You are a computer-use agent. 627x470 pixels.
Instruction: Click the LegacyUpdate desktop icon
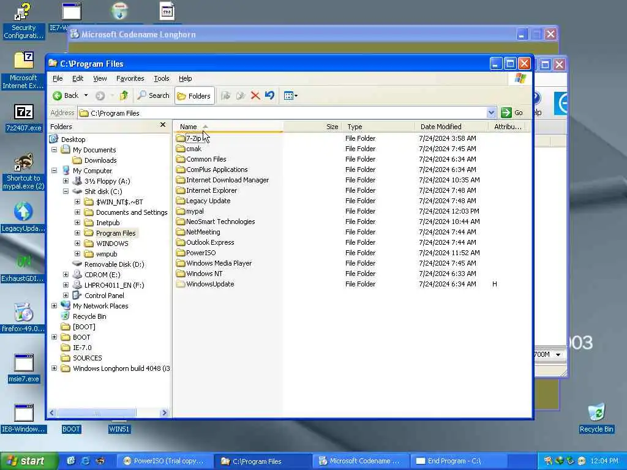point(23,217)
